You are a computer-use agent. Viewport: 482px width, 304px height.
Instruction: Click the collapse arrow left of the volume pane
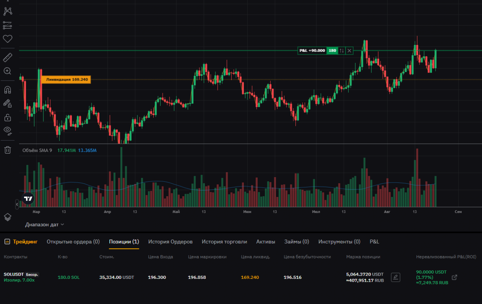[17, 205]
